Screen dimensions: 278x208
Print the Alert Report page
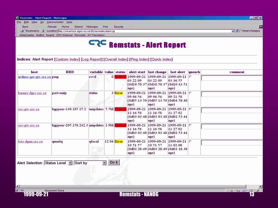105,27
